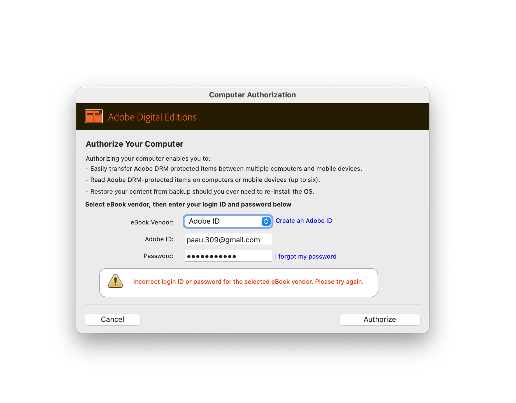Click the Password label

click(x=159, y=256)
